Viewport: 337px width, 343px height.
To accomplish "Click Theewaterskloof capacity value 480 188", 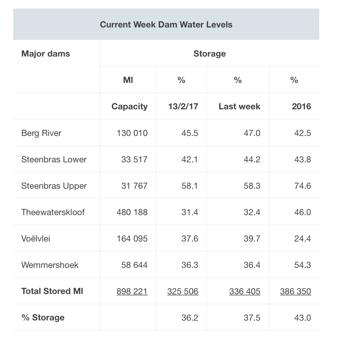I will click(132, 212).
